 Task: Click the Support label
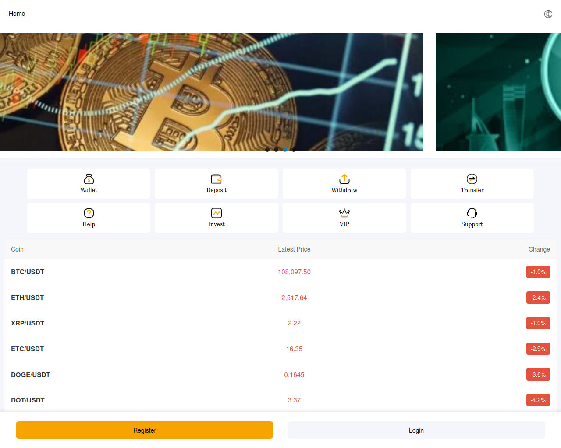(x=472, y=224)
